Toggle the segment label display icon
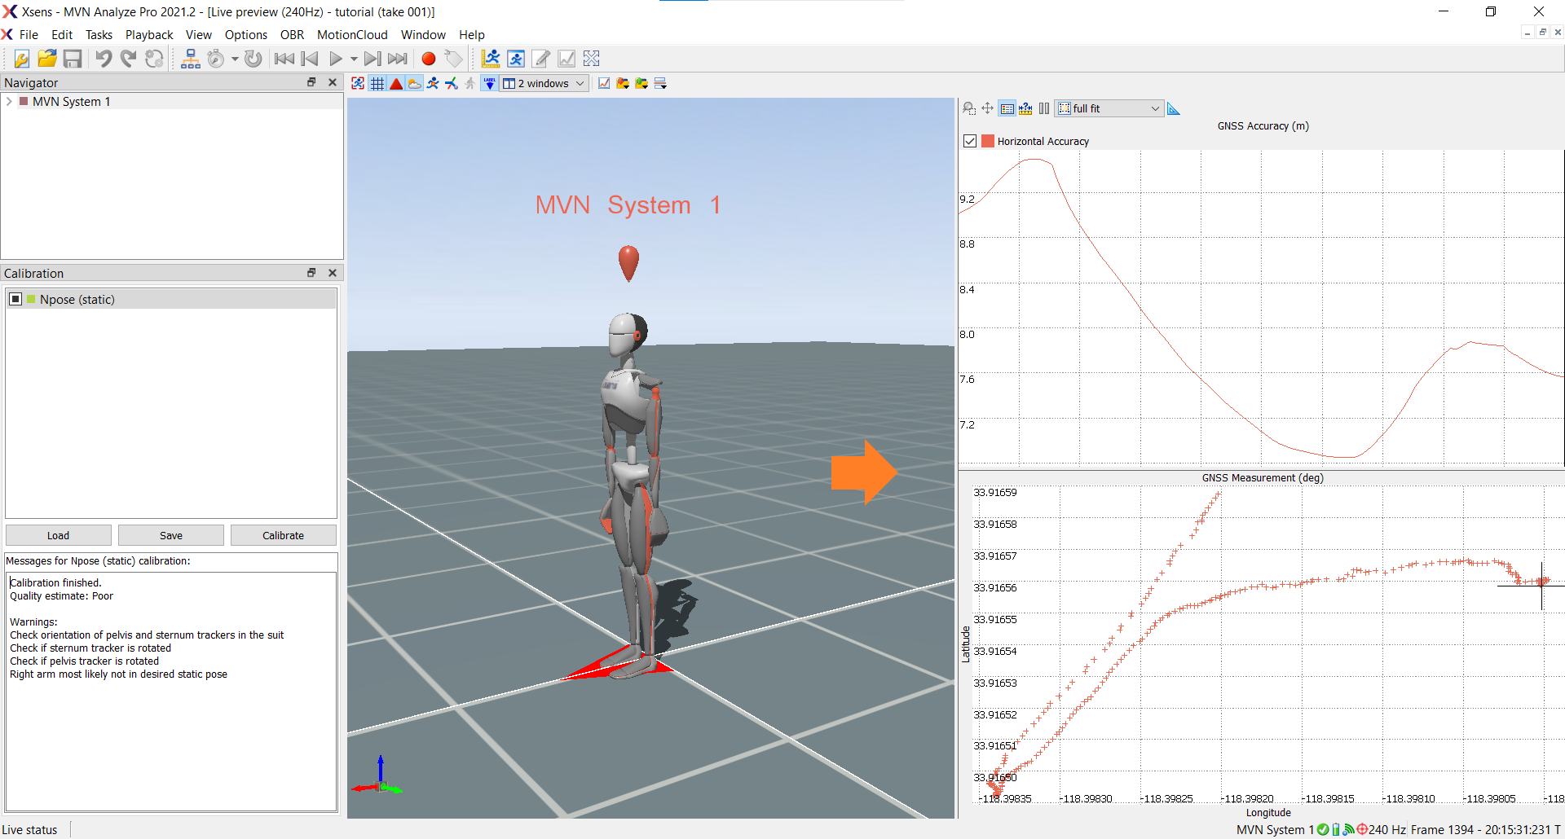 [489, 84]
